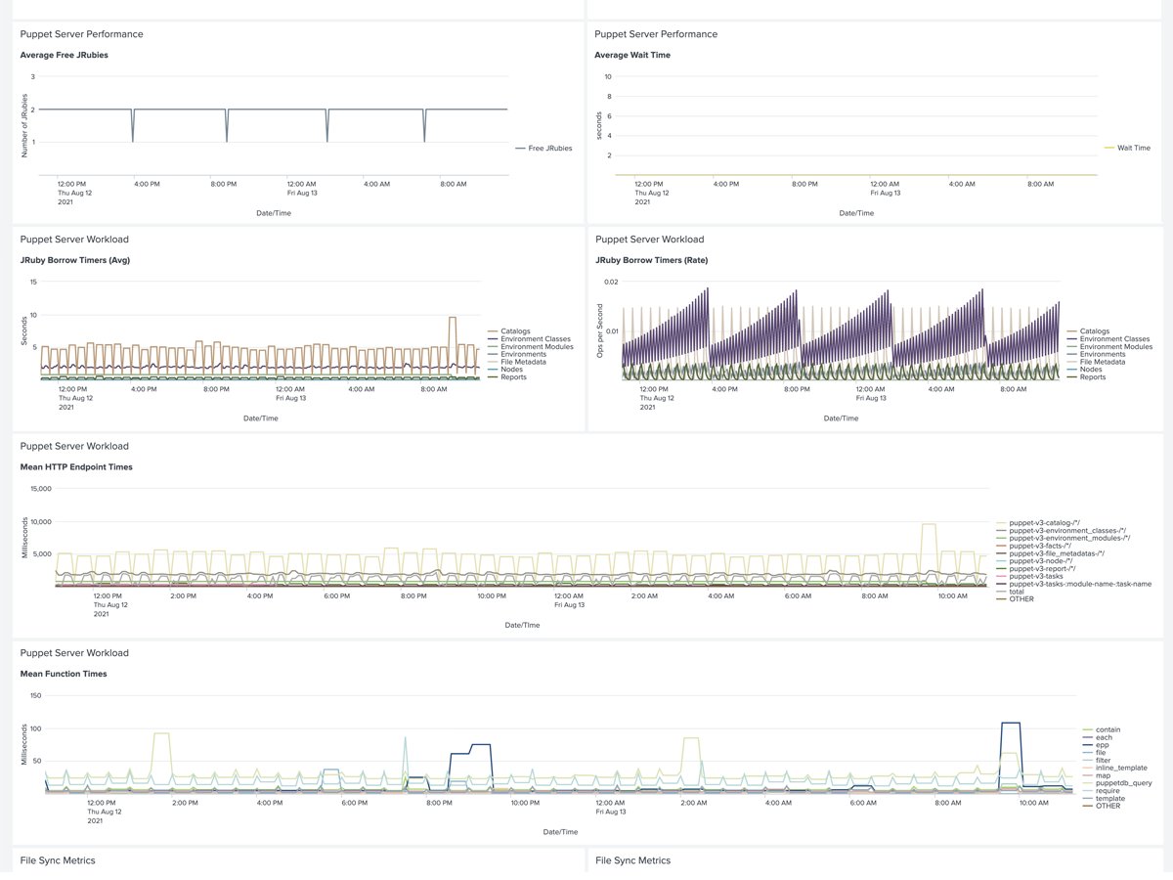Select Catalogs in JRuby Borrow Timers (Rate) legend
Viewport: 1173px width, 880px height.
click(x=1087, y=331)
